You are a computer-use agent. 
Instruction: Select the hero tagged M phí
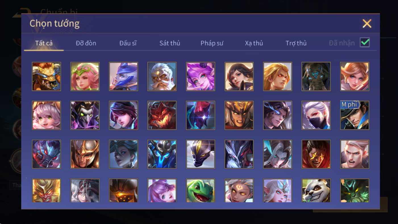[x=355, y=115]
